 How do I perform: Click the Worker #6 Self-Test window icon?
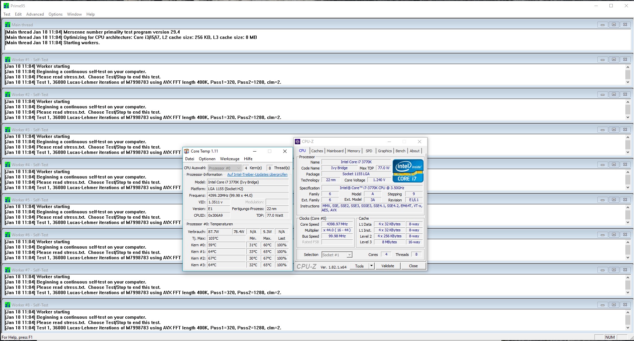(8, 235)
